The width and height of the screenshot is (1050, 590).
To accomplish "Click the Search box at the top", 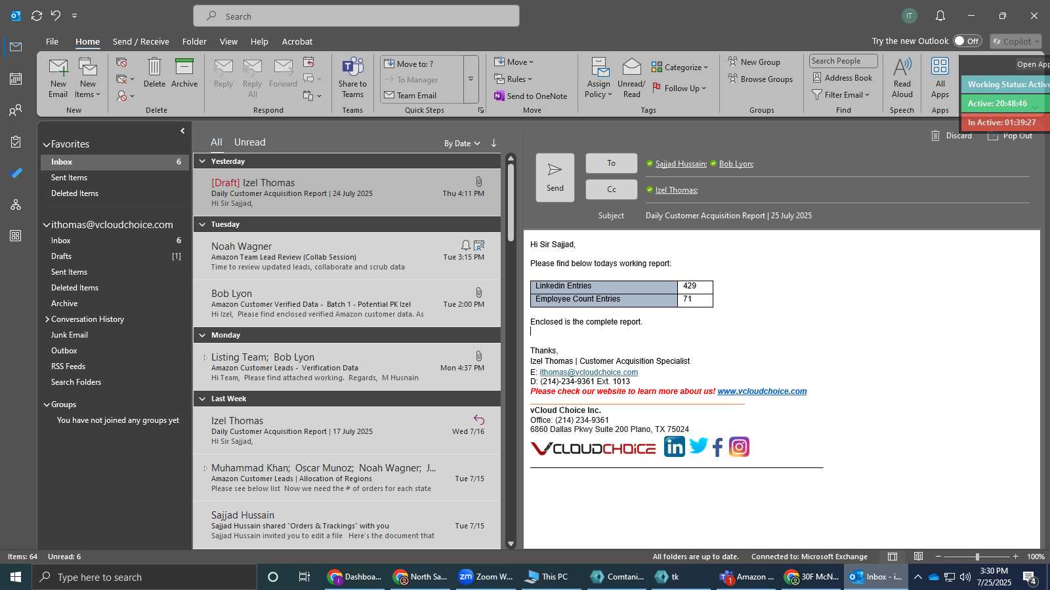I will (x=356, y=16).
